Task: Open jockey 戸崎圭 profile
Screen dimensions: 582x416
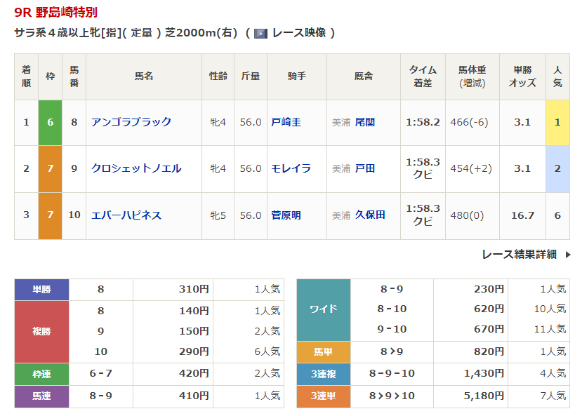Action: tap(286, 122)
